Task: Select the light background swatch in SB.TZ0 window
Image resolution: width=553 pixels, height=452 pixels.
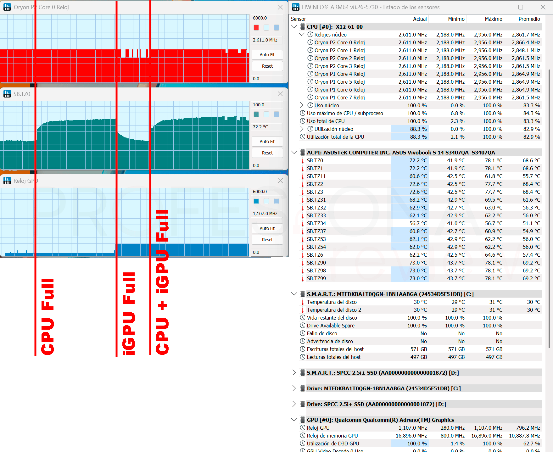Action: [266, 114]
